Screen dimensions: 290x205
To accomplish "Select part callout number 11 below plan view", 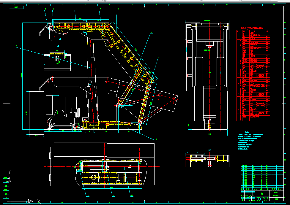I will [x=114, y=195].
